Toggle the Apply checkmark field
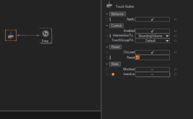Screen dimensions: 193x119 (x=152, y=19)
